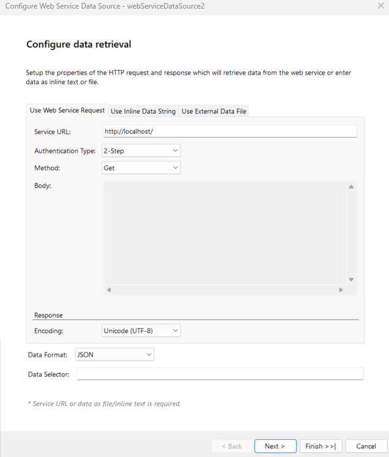Open the Use Inline Data String tab
This screenshot has width=389, height=457.
tap(143, 111)
